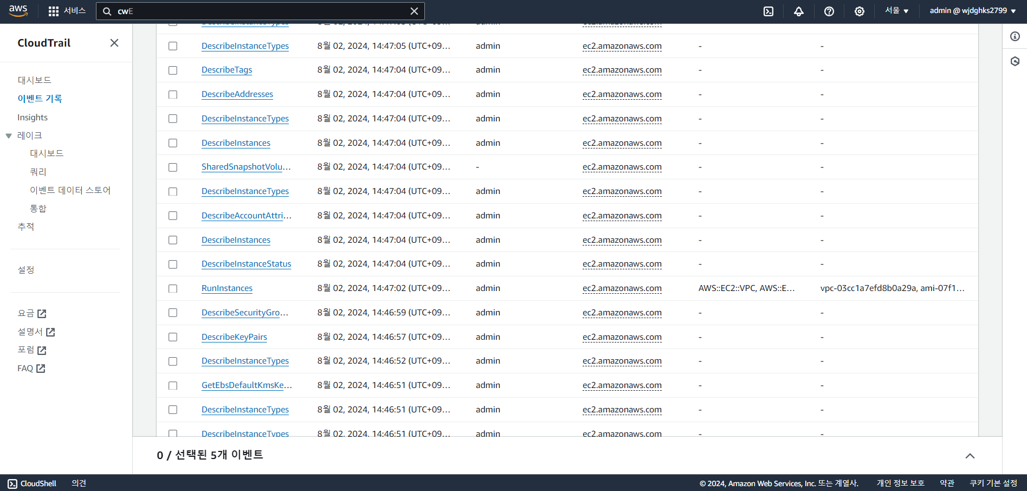Image resolution: width=1027 pixels, height=491 pixels.
Task: Expand the selected events details panel
Action: (x=970, y=456)
